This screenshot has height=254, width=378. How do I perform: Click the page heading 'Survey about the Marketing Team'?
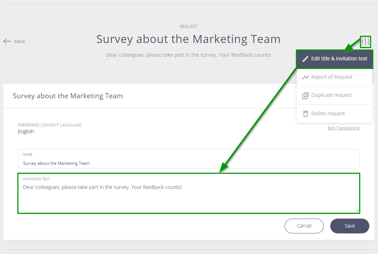pos(188,39)
